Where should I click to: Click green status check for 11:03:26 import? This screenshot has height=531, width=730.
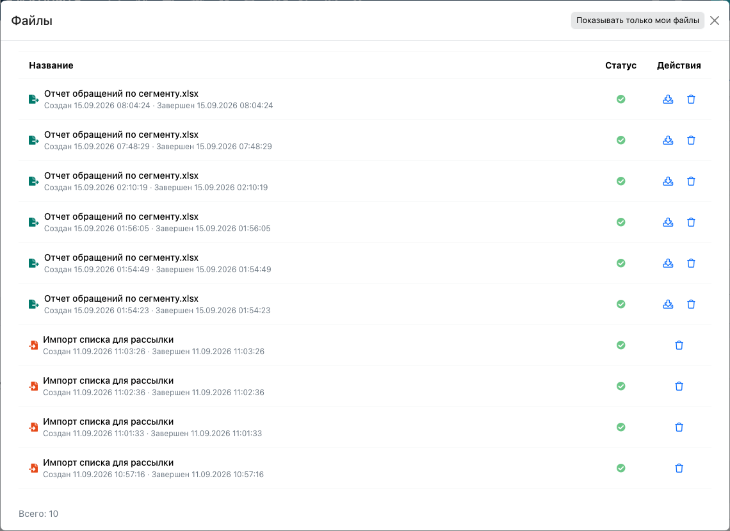(x=621, y=345)
